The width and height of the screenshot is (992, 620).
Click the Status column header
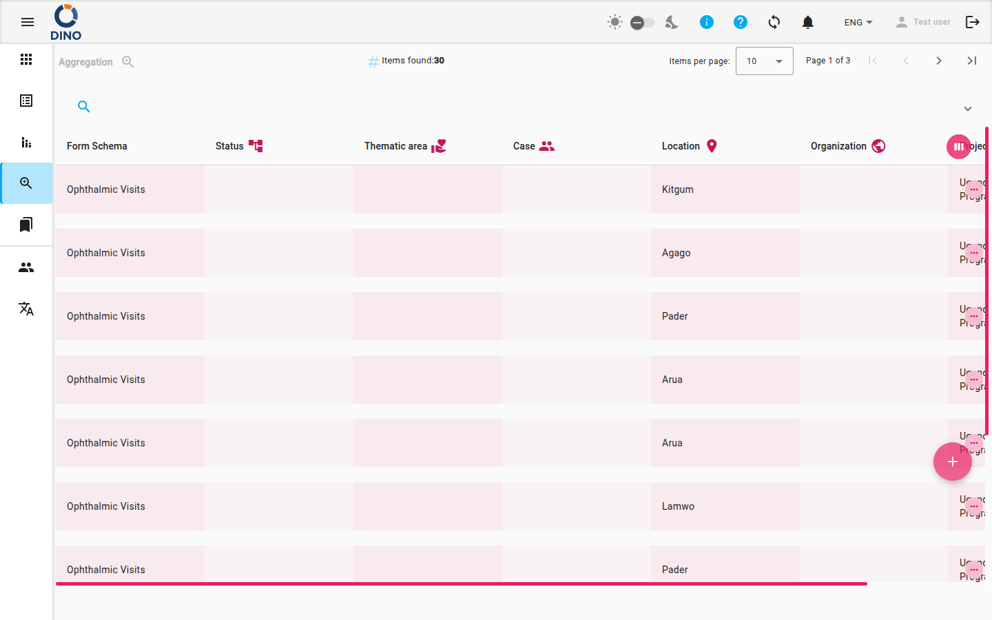coord(229,146)
